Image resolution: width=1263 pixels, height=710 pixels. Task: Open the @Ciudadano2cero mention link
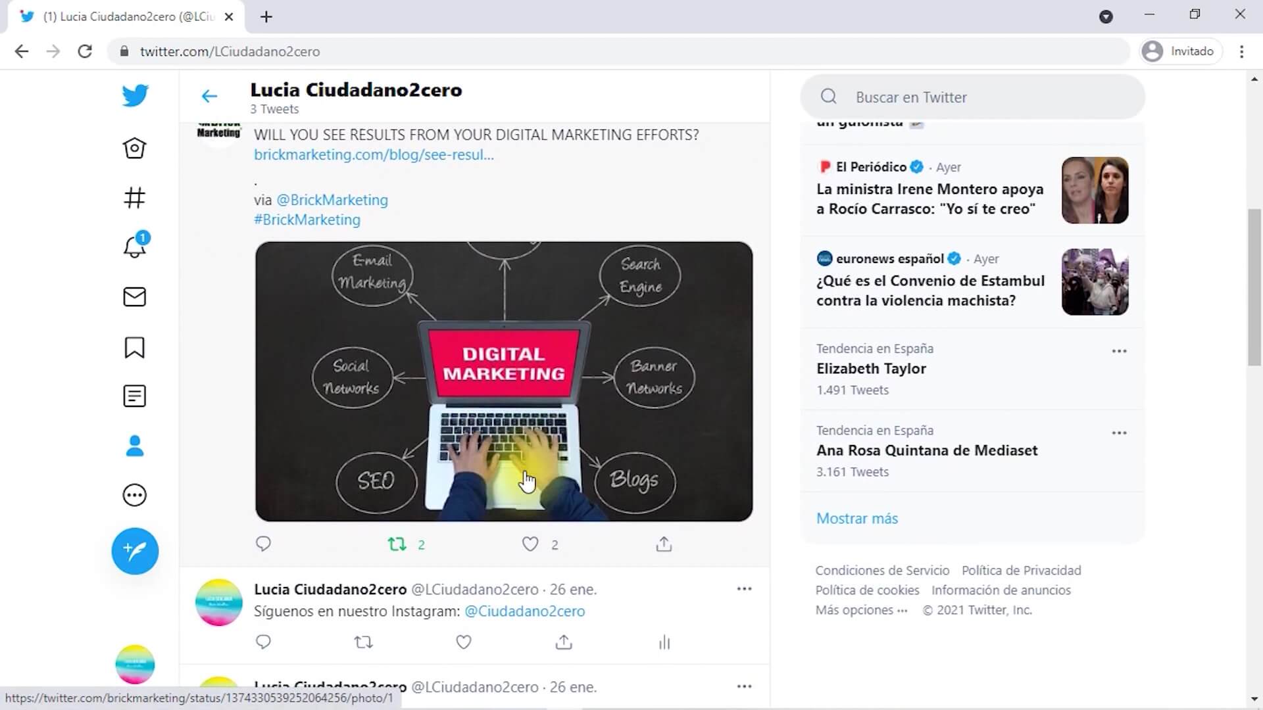pos(524,611)
